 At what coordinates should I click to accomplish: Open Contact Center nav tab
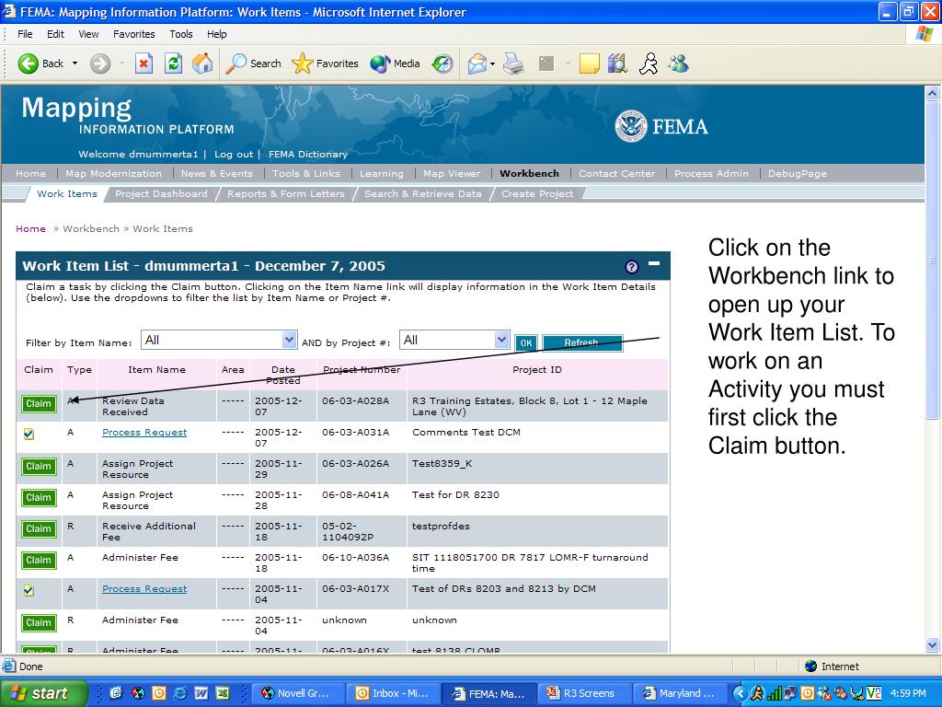tap(617, 173)
